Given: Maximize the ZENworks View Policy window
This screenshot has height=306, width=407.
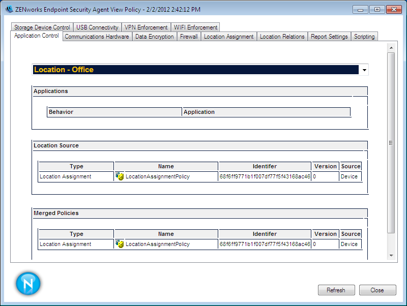Looking at the screenshot, I should (x=377, y=10).
